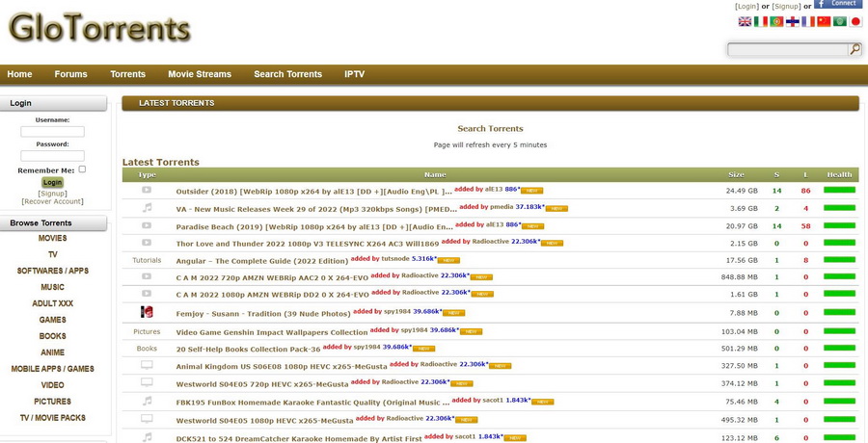The width and height of the screenshot is (868, 443).
Task: Select the Japanese flag icon
Action: tap(855, 21)
